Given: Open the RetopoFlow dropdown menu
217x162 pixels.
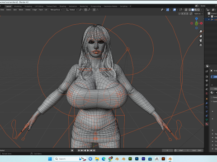Looking at the screenshot, I should [56, 10].
